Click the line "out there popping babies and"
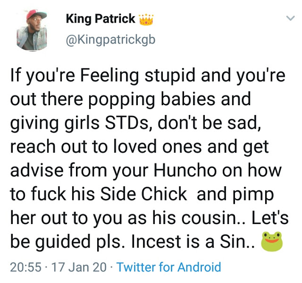The width and height of the screenshot is (302, 283). pos(130,100)
